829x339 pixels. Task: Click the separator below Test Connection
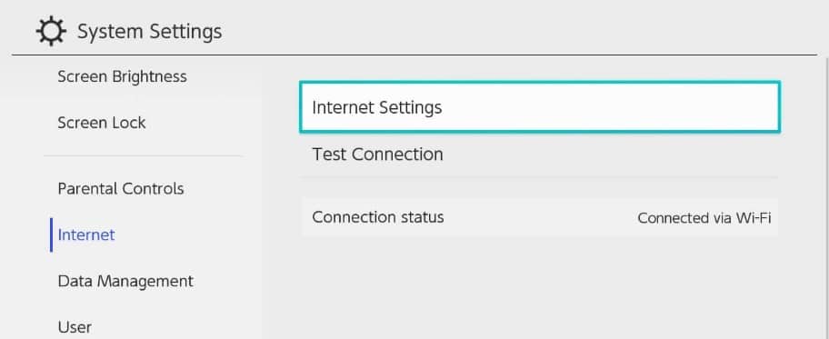click(x=540, y=177)
